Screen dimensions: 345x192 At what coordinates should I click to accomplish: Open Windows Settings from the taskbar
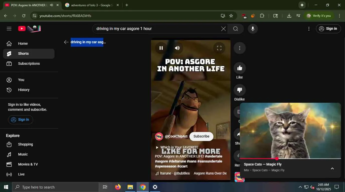tap(155, 187)
